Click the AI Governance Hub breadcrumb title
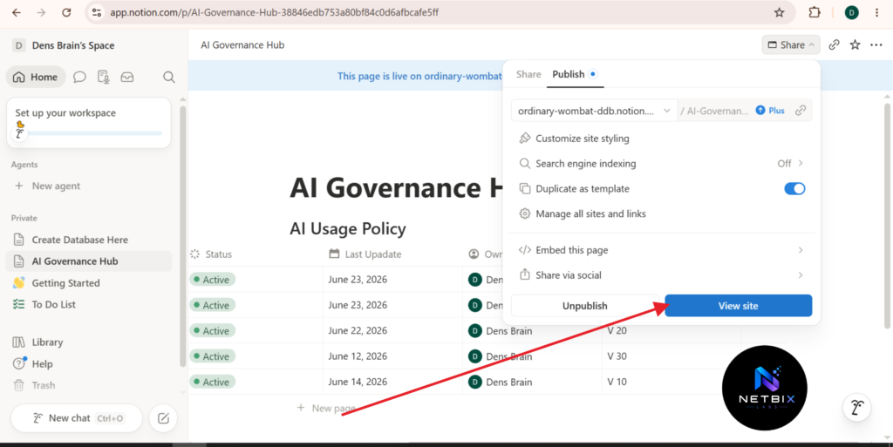Viewport: 893px width, 447px height. [x=242, y=45]
